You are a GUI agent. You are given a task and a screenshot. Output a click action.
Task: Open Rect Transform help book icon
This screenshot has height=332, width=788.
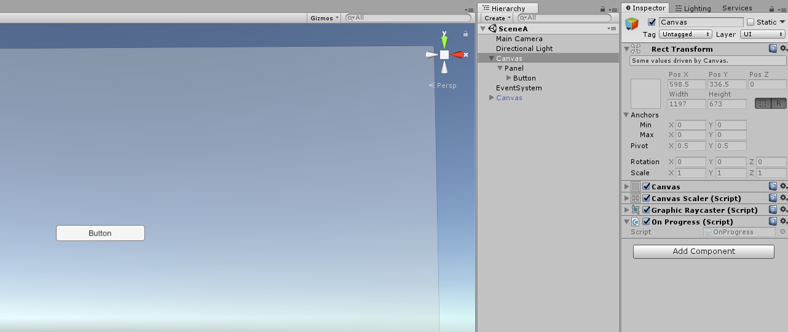coord(773,49)
